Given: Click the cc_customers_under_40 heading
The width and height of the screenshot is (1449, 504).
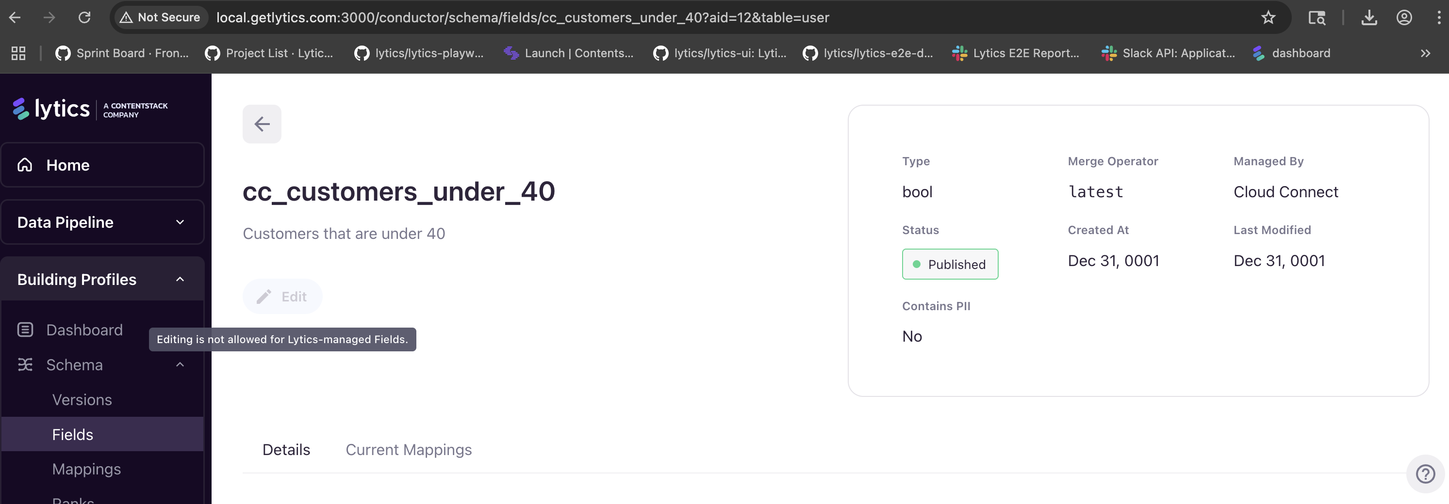Looking at the screenshot, I should (x=399, y=191).
